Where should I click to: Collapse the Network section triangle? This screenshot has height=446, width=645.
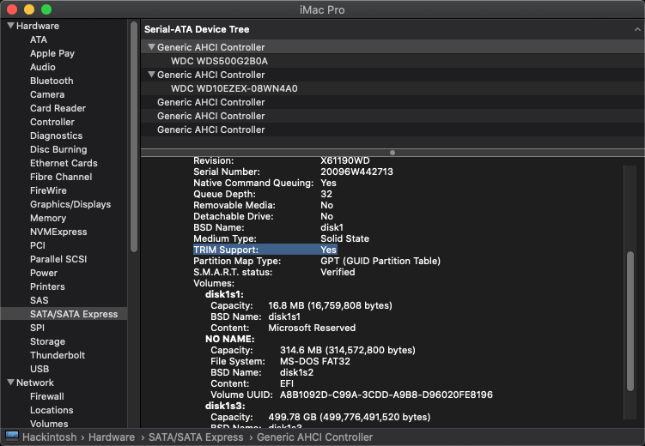(10, 383)
